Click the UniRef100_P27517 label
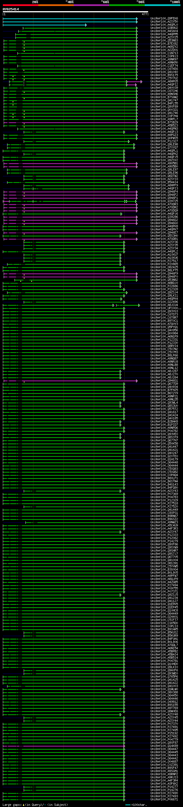 point(164,261)
